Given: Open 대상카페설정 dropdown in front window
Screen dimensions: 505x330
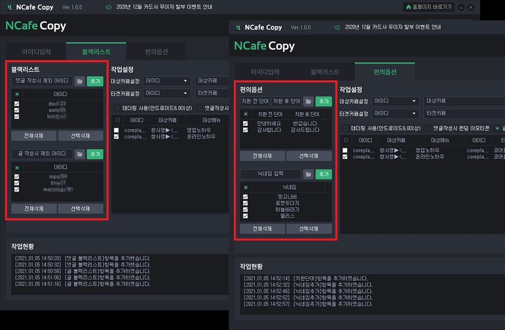Looking at the screenshot, I should pos(395,101).
